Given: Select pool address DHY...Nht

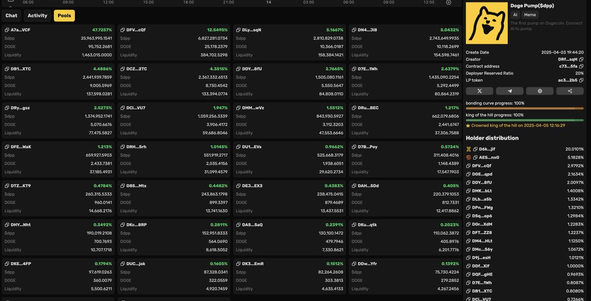Looking at the screenshot, I should coord(21,225).
